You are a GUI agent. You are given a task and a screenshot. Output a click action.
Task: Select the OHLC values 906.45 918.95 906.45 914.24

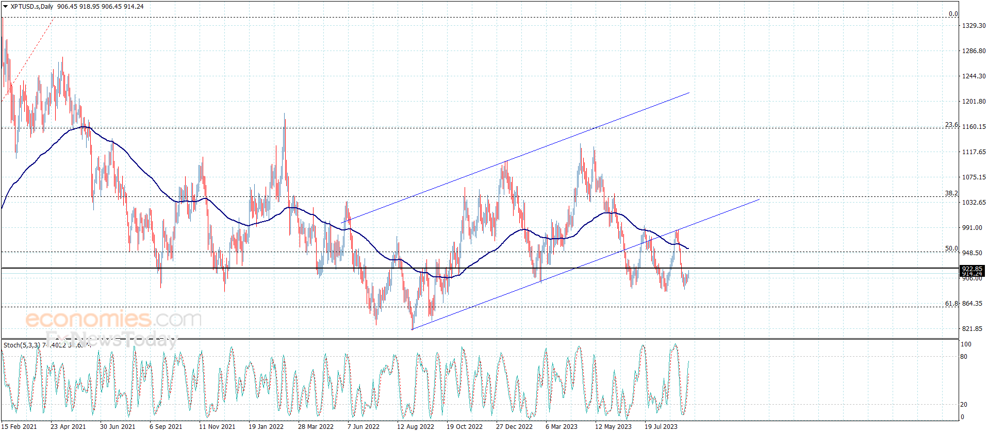point(101,7)
